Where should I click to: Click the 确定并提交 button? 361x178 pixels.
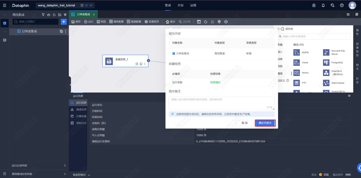[x=265, y=123]
